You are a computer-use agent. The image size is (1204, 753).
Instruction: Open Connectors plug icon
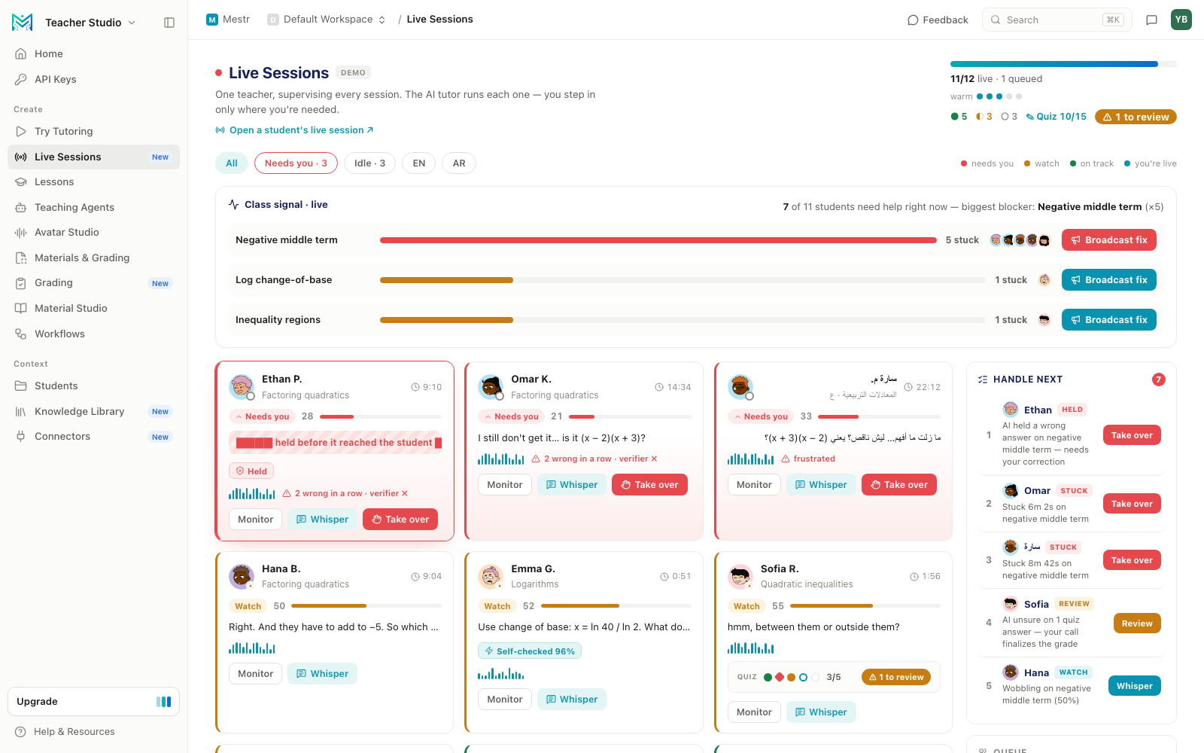(21, 436)
